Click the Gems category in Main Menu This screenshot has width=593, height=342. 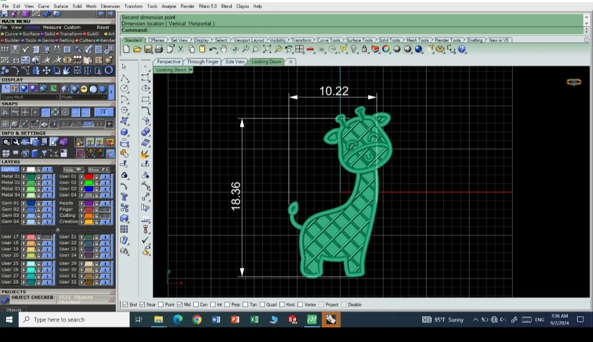pos(48,40)
